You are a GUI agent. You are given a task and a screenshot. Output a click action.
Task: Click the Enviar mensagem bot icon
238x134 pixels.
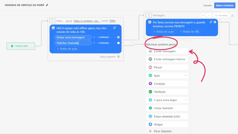(150, 51)
